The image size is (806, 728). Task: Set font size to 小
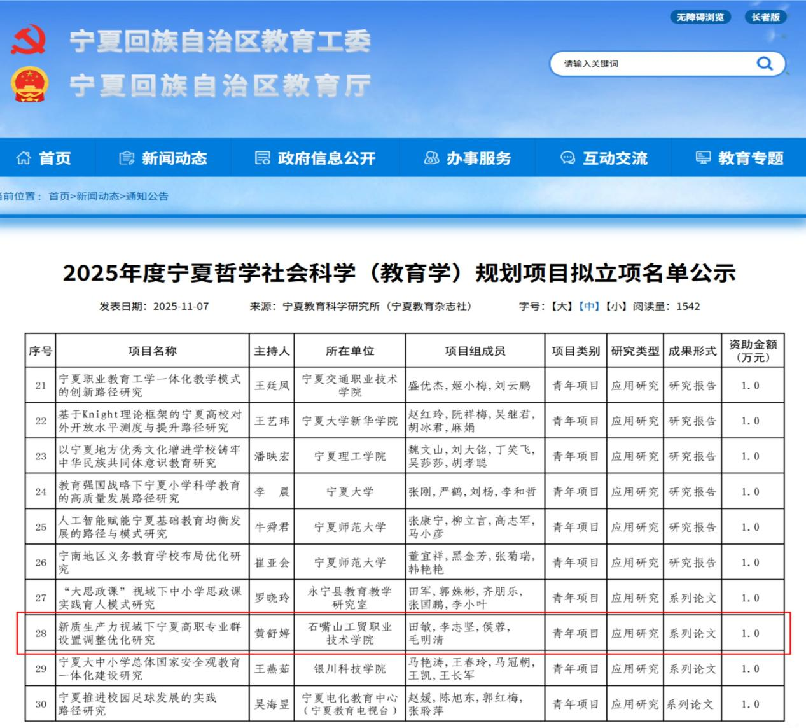click(x=615, y=306)
